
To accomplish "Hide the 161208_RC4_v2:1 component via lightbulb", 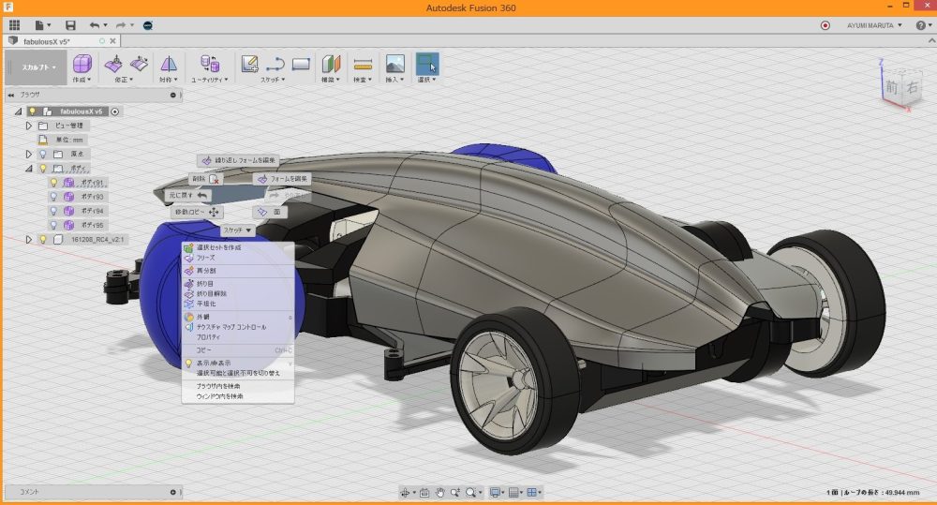I will [42, 240].
